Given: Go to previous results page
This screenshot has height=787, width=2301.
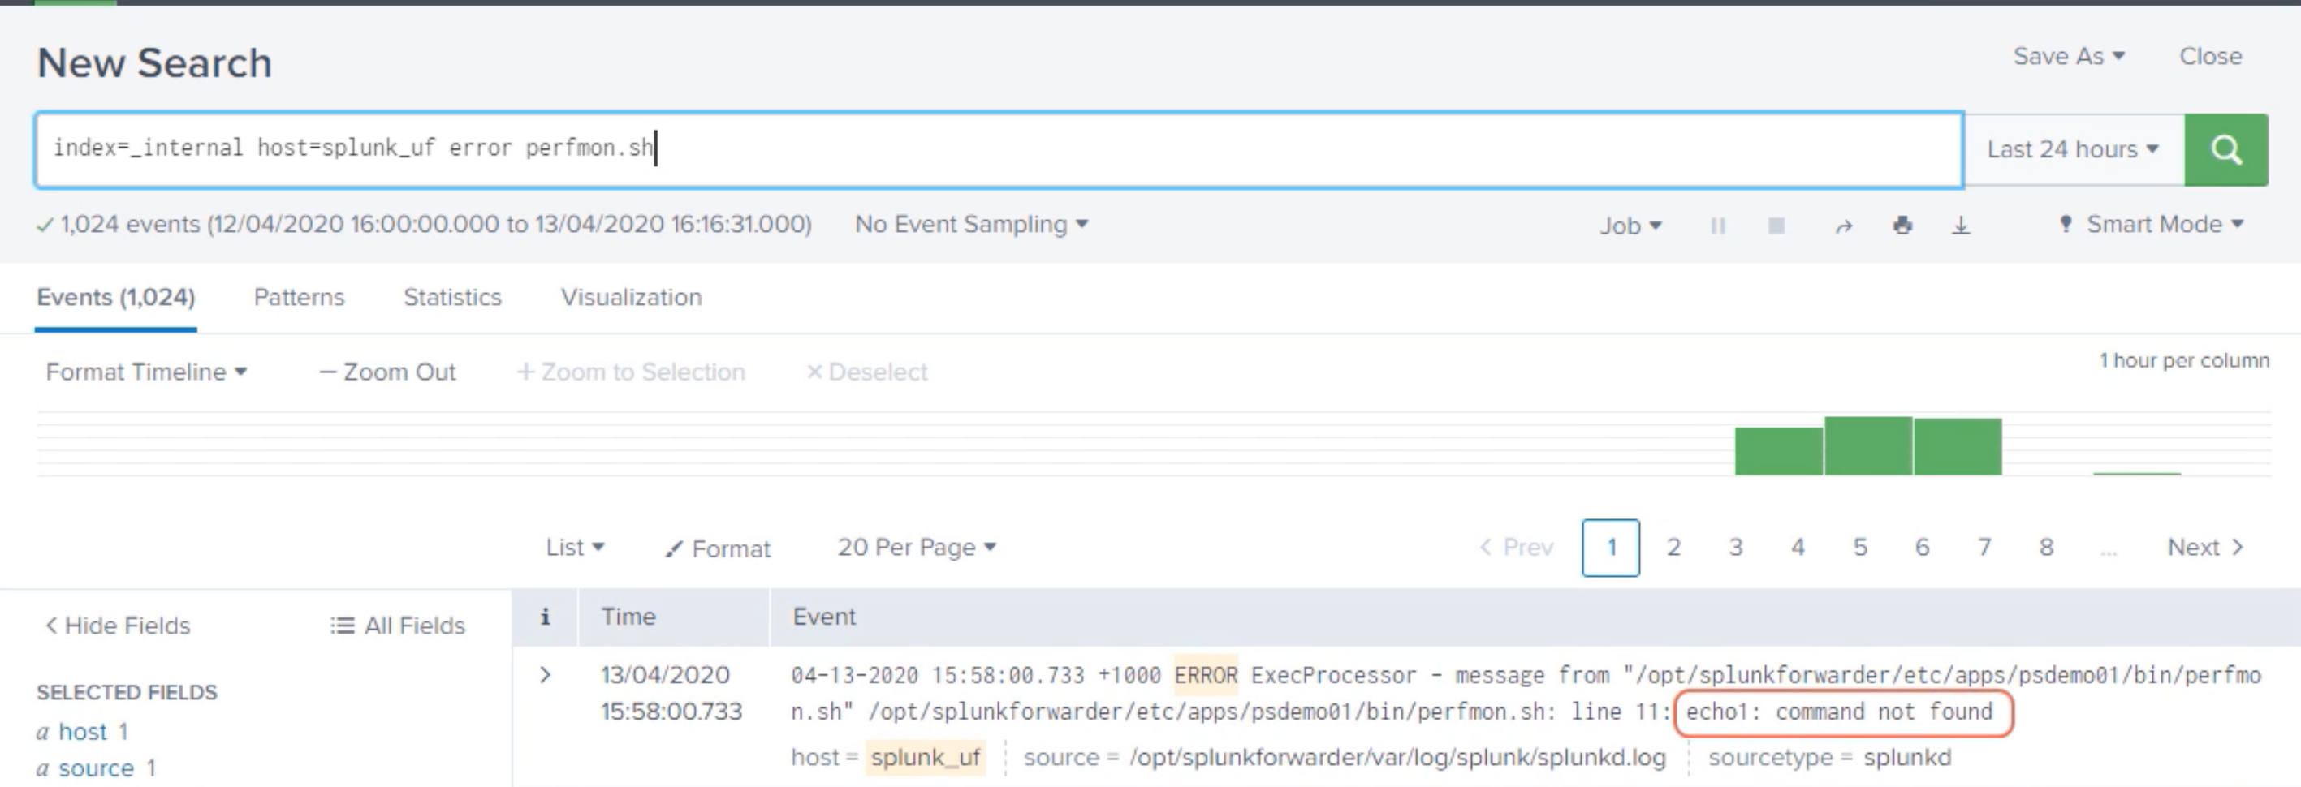Looking at the screenshot, I should click(1516, 547).
